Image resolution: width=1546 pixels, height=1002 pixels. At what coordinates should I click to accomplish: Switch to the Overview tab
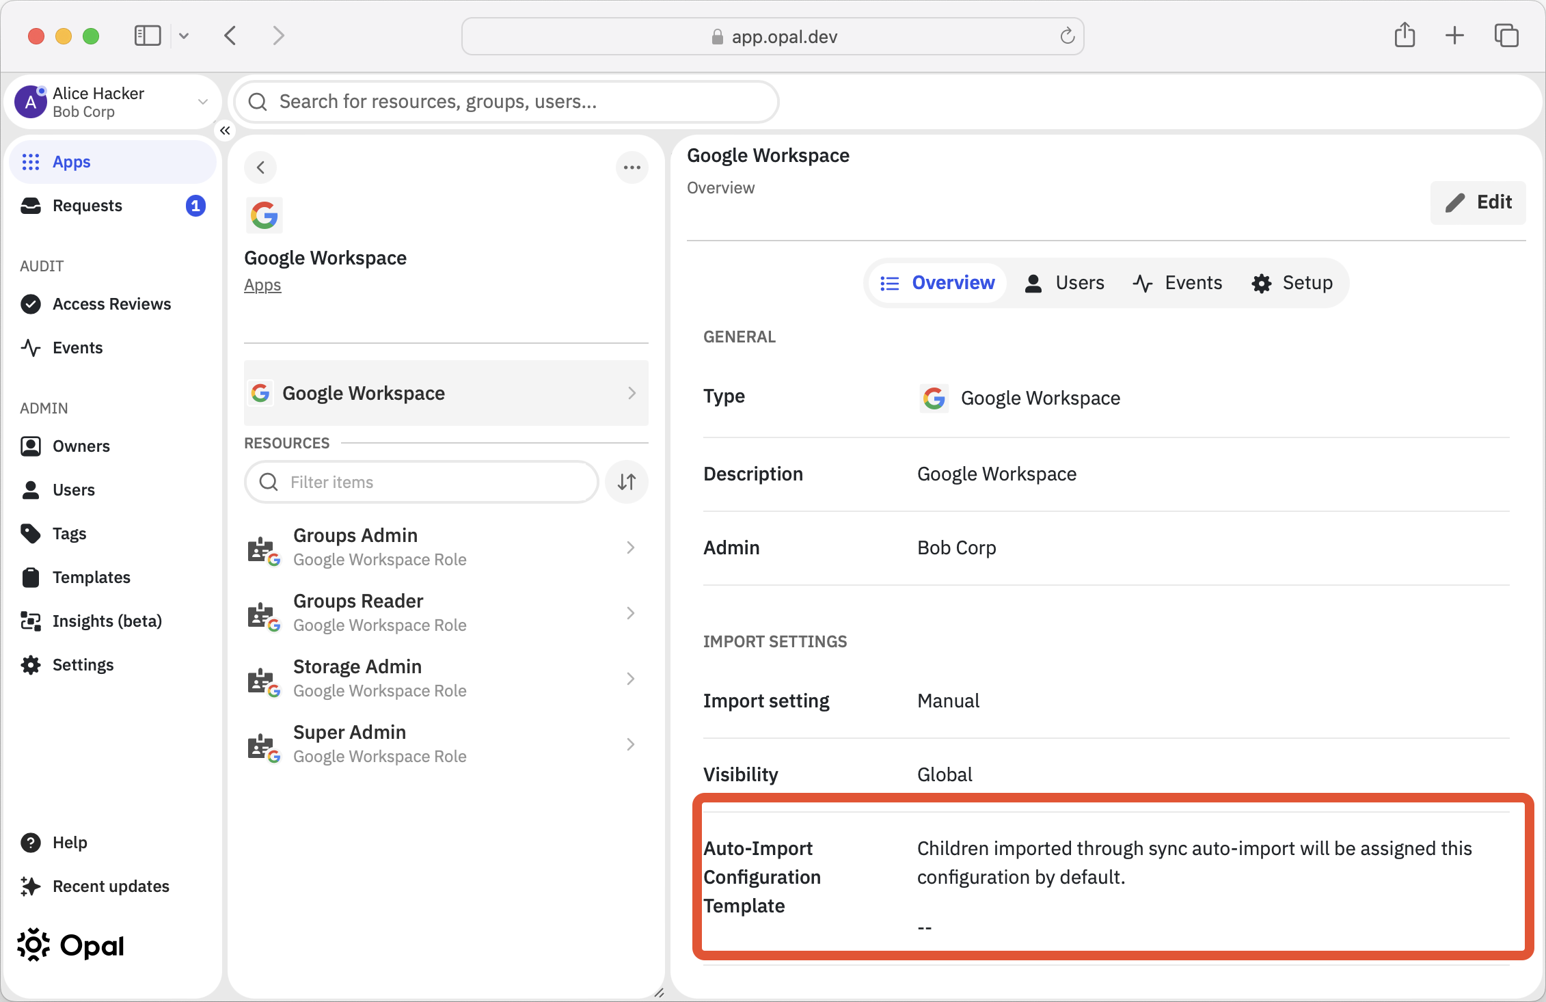click(937, 283)
